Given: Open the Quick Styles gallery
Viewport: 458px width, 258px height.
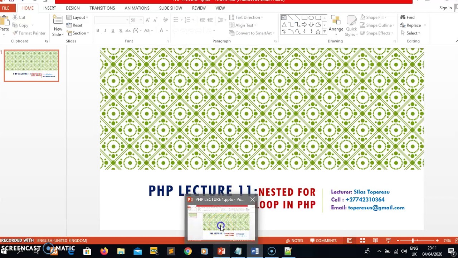Looking at the screenshot, I should coord(351,26).
